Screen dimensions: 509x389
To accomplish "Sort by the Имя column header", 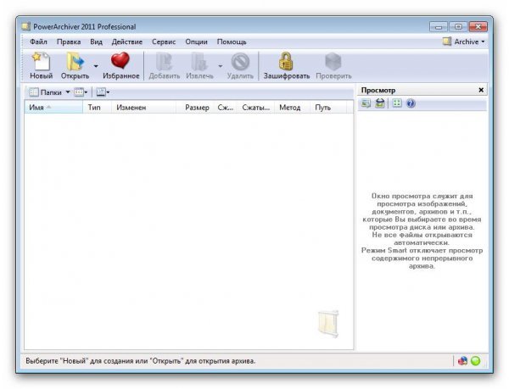I will (53, 108).
